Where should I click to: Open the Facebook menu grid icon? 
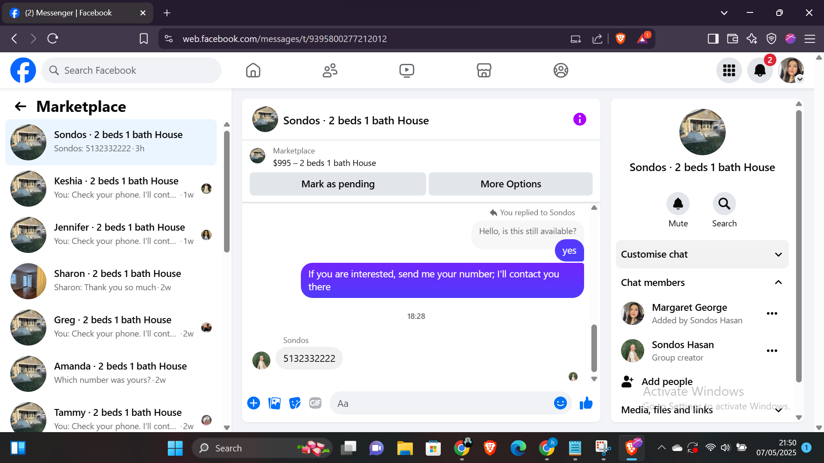tap(729, 70)
